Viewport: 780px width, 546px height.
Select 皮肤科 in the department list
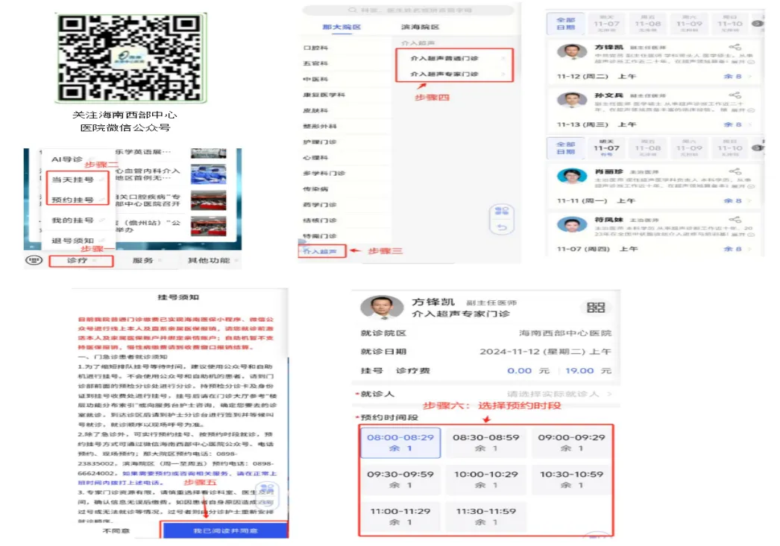tap(315, 111)
